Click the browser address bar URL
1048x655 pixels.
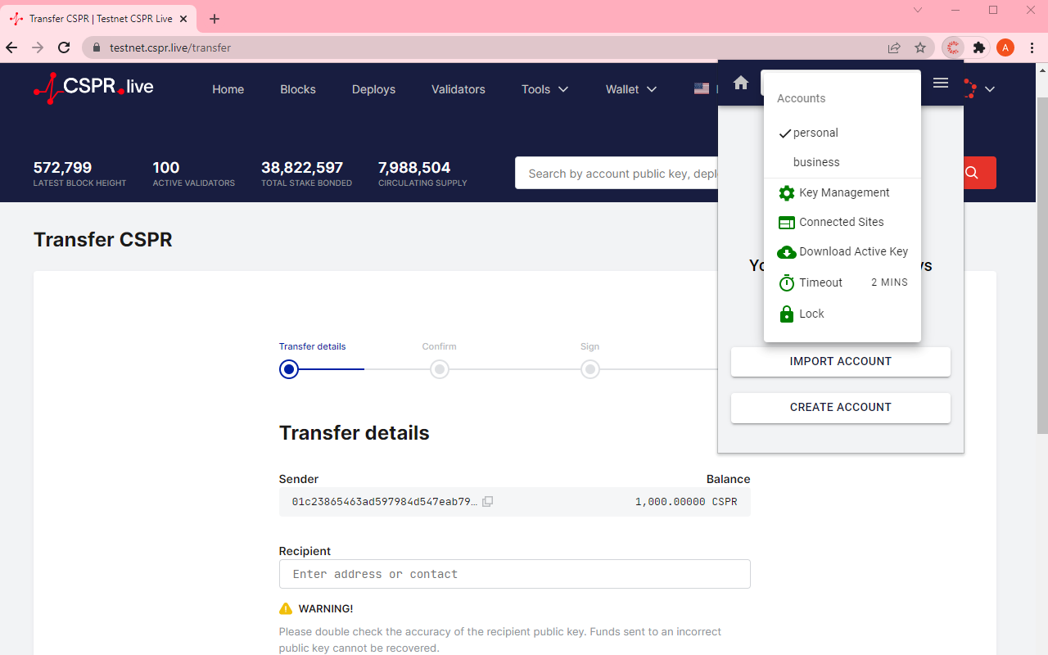point(170,47)
